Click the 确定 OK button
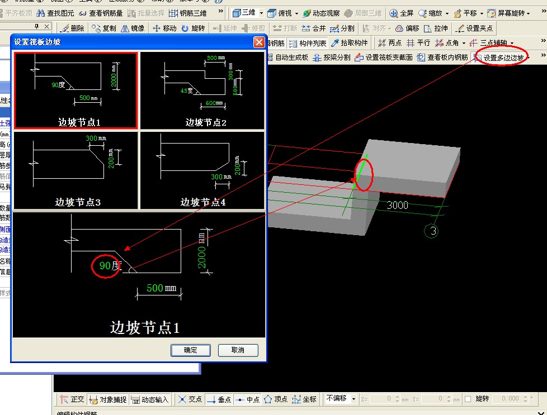The width and height of the screenshot is (547, 415). [x=191, y=350]
